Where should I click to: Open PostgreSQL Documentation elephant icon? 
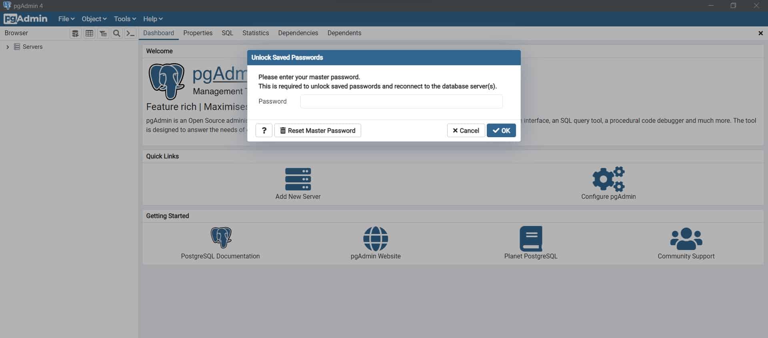click(x=221, y=238)
